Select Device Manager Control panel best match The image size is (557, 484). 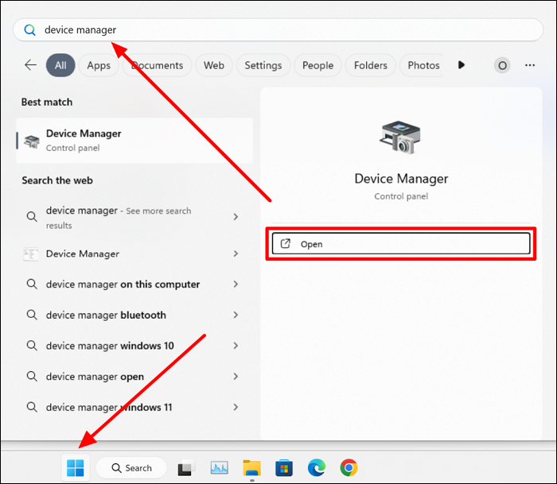(x=134, y=141)
